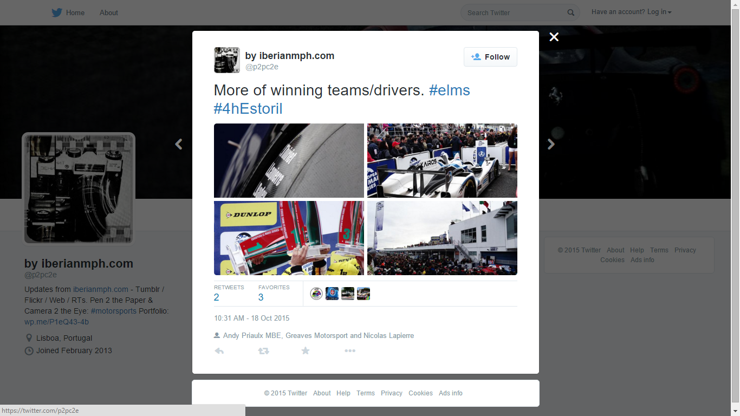Click the retweet icon under the tweet
The width and height of the screenshot is (740, 416).
263,351
